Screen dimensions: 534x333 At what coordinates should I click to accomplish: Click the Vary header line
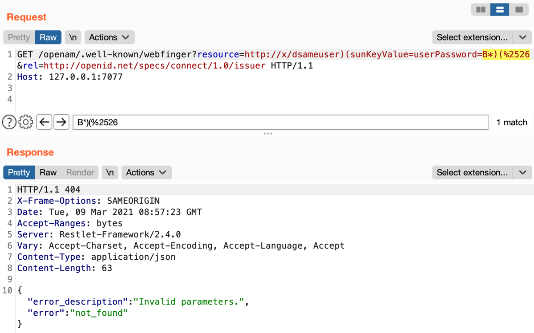click(181, 246)
